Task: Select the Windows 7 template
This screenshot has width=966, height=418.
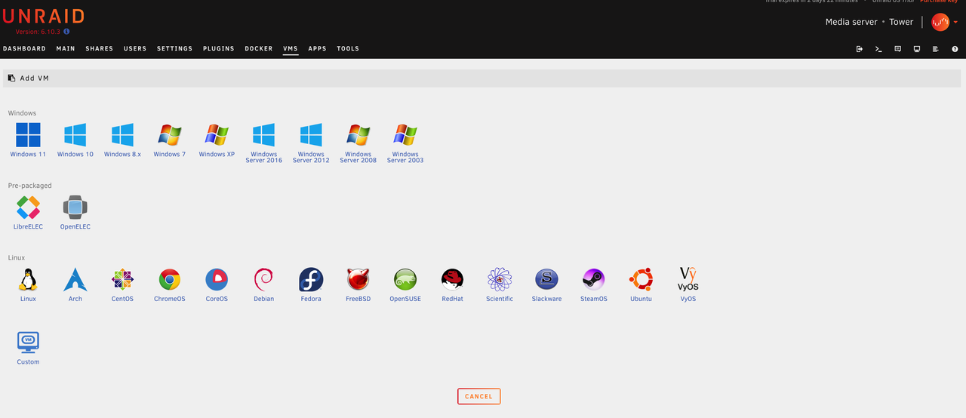Action: pos(170,140)
